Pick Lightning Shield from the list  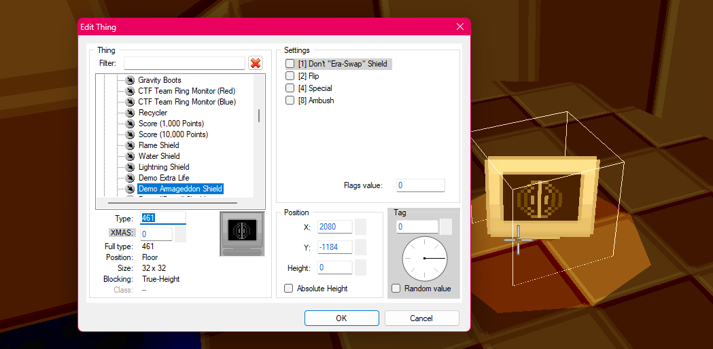pyautogui.click(x=164, y=167)
